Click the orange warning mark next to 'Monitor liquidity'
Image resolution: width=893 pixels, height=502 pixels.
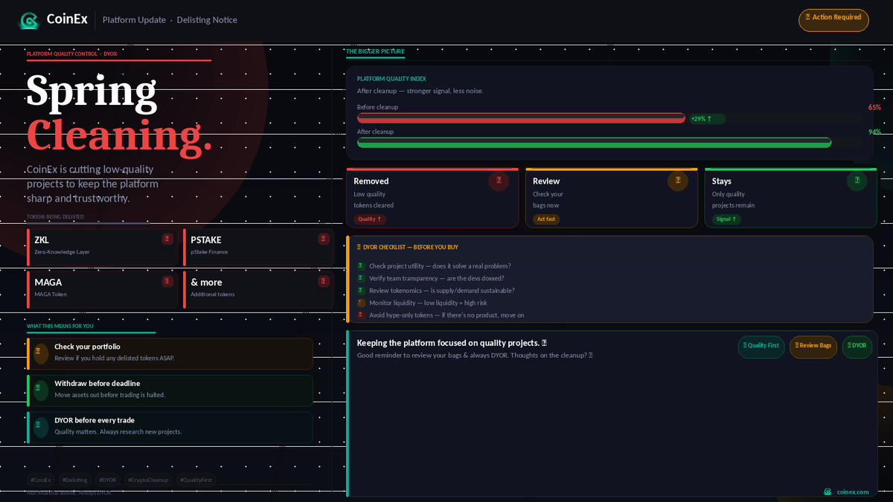tap(361, 303)
